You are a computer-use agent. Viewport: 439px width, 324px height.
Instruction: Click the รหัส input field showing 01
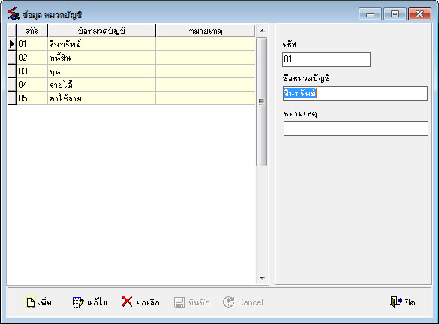coord(326,59)
